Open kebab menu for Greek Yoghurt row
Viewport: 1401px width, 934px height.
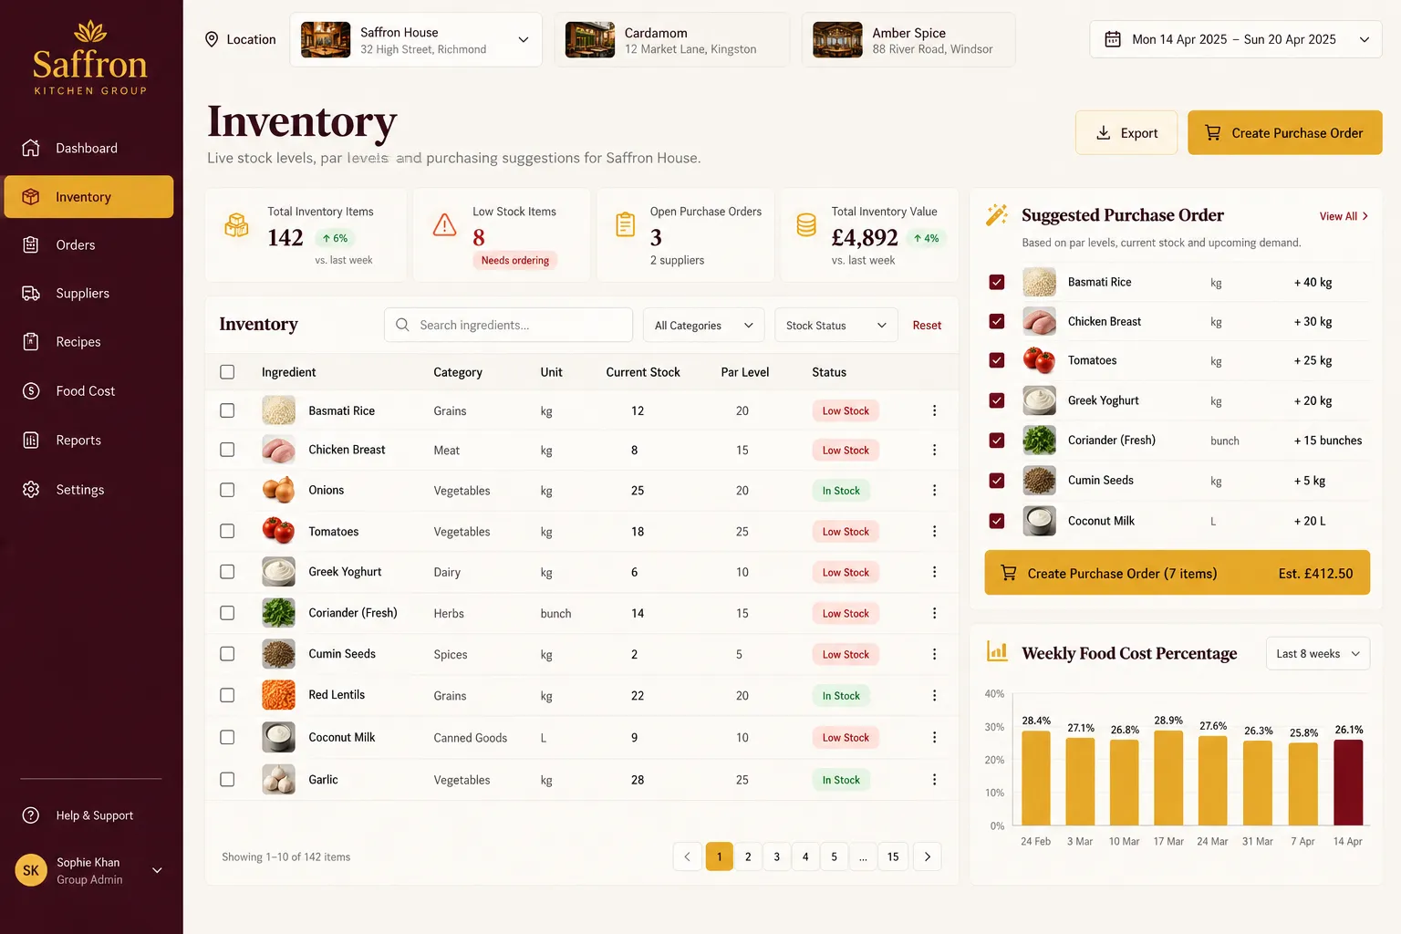[934, 572]
